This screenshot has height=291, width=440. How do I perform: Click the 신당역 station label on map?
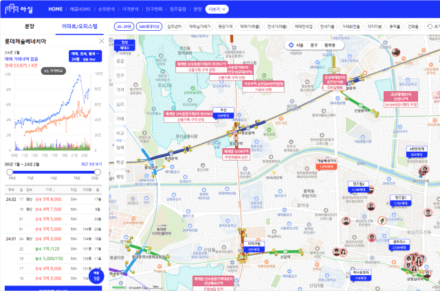coord(285,257)
